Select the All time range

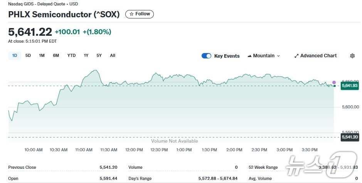pos(113,55)
